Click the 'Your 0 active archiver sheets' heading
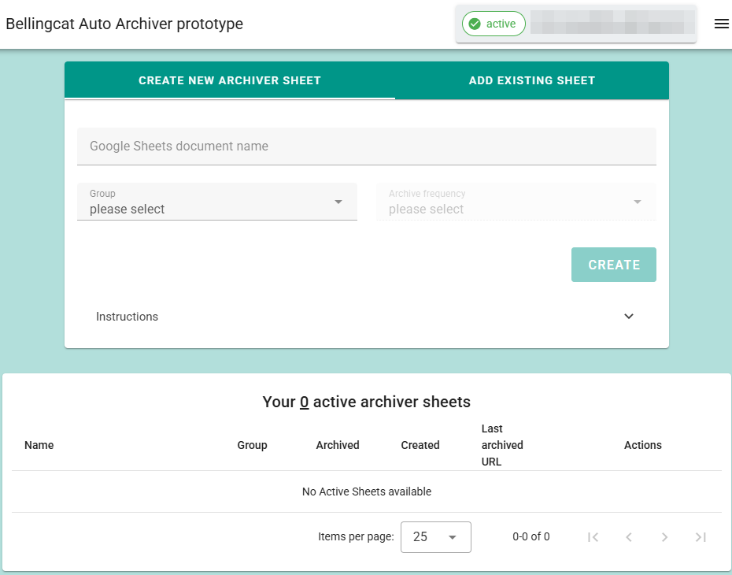Viewport: 732px width, 575px height. (367, 402)
